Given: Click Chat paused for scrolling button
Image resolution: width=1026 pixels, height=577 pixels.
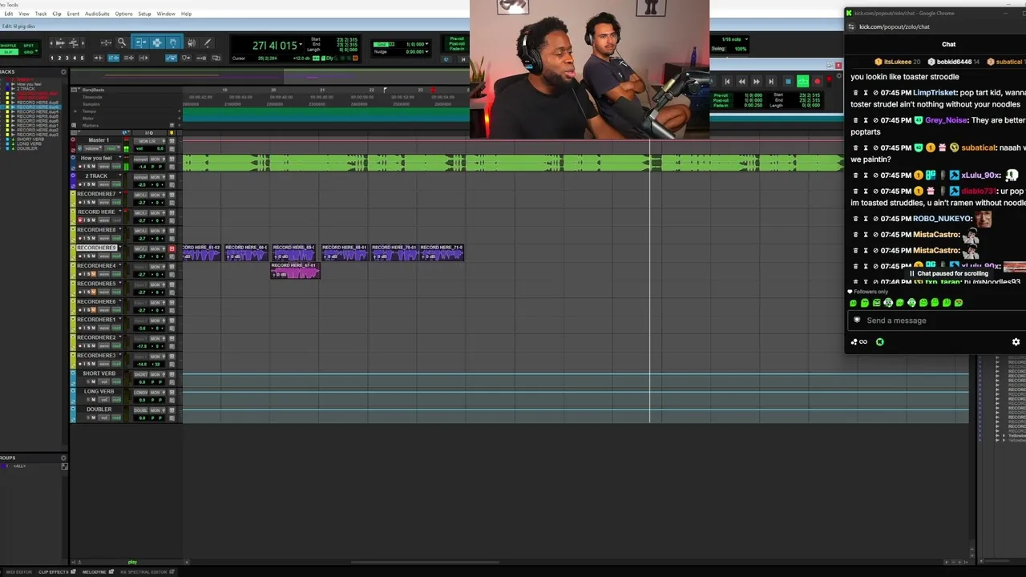Looking at the screenshot, I should (x=948, y=273).
